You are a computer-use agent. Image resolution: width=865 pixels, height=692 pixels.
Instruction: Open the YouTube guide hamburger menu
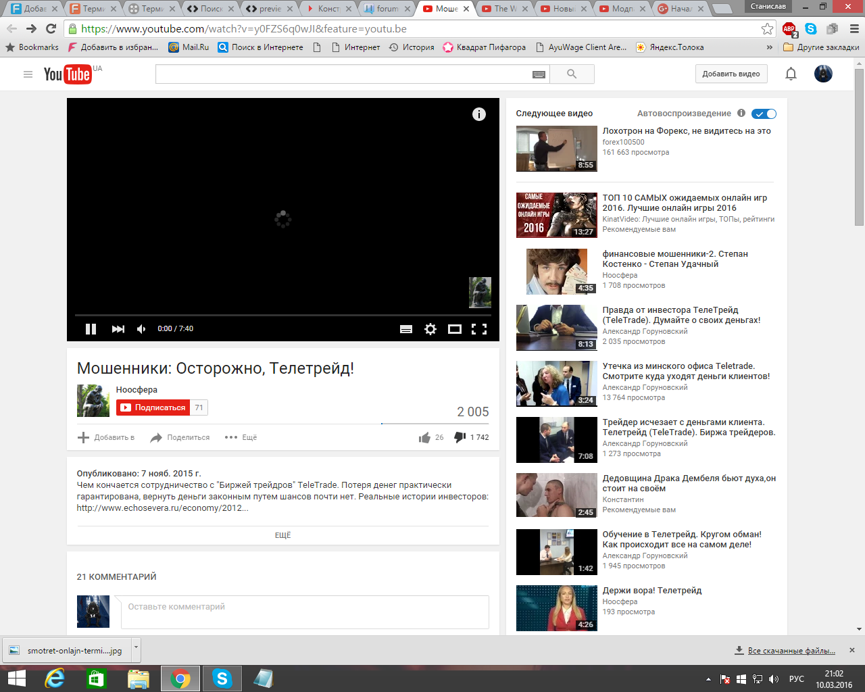point(28,74)
